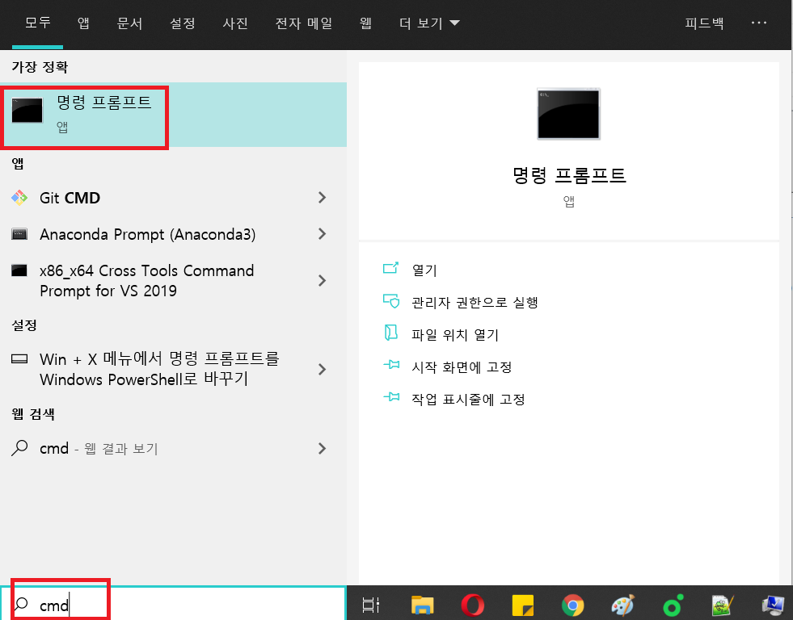
Task: Click 관리자 권한으로 실행
Action: 475,303
